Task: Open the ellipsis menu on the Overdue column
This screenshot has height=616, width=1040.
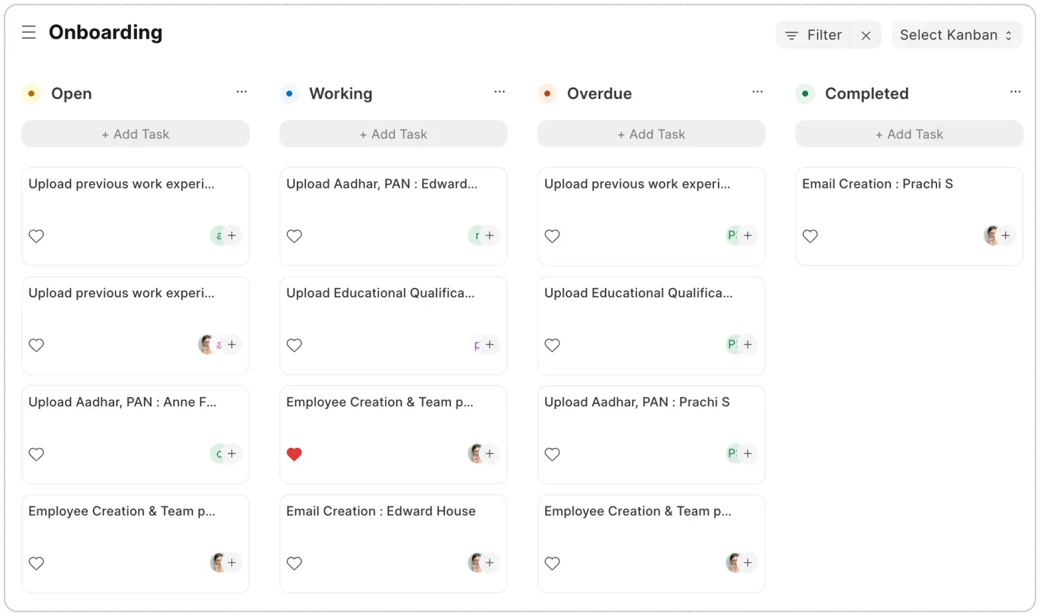Action: tap(757, 92)
